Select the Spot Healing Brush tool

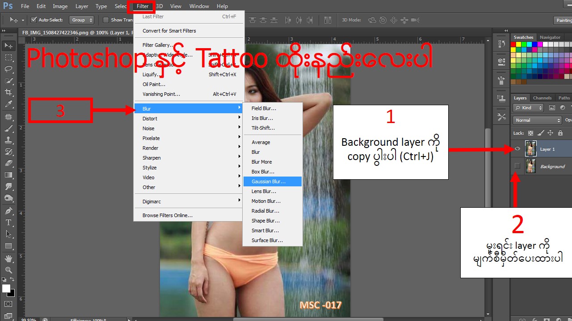click(8, 117)
